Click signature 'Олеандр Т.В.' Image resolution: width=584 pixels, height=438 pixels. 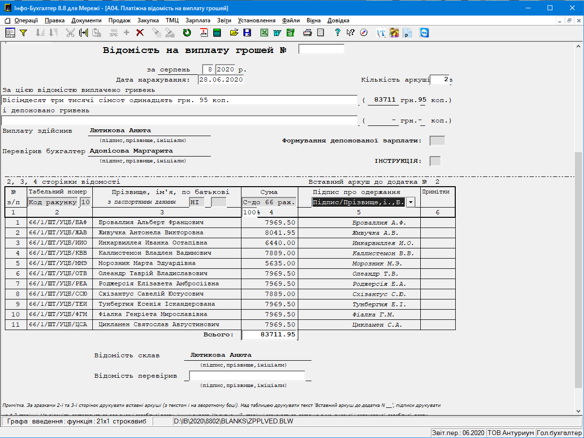pyautogui.click(x=377, y=274)
